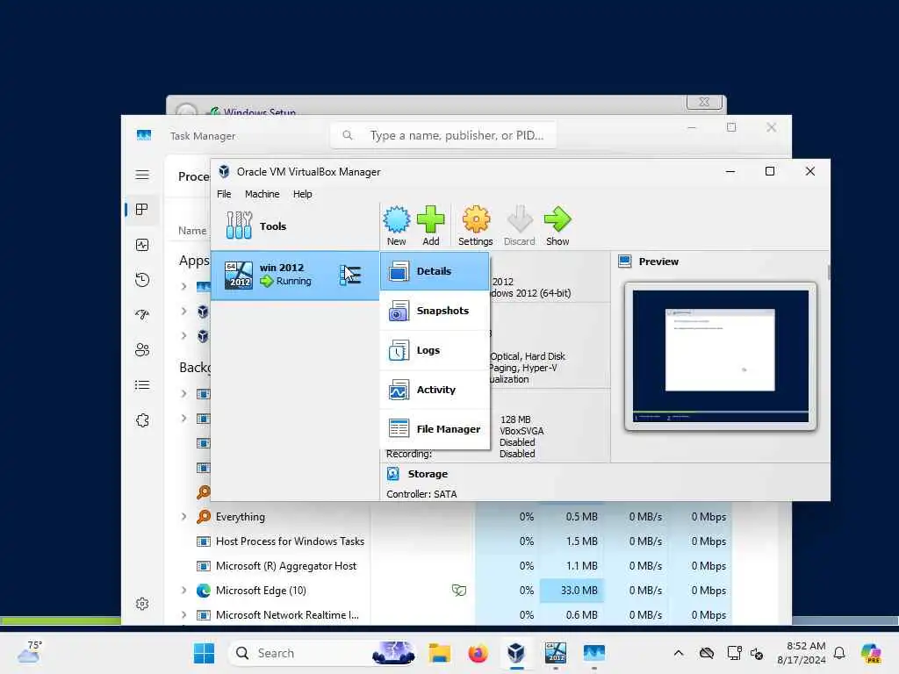The image size is (899, 674).
Task: Choose Logs in the machine popup menu
Action: [435, 350]
